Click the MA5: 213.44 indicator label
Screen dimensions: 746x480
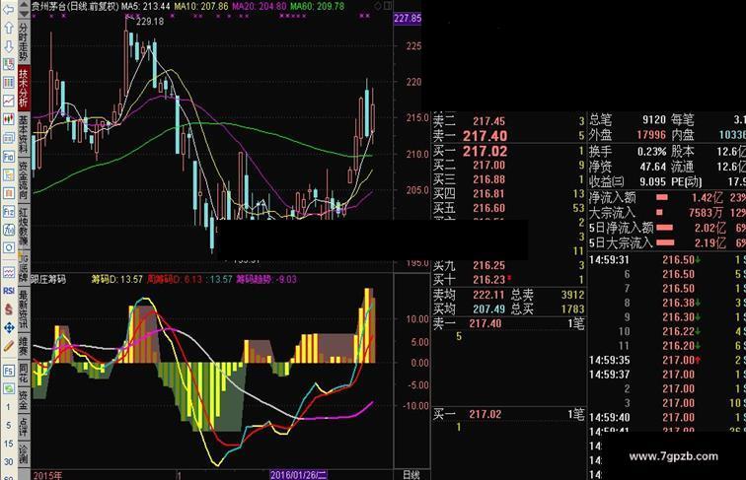point(145,6)
